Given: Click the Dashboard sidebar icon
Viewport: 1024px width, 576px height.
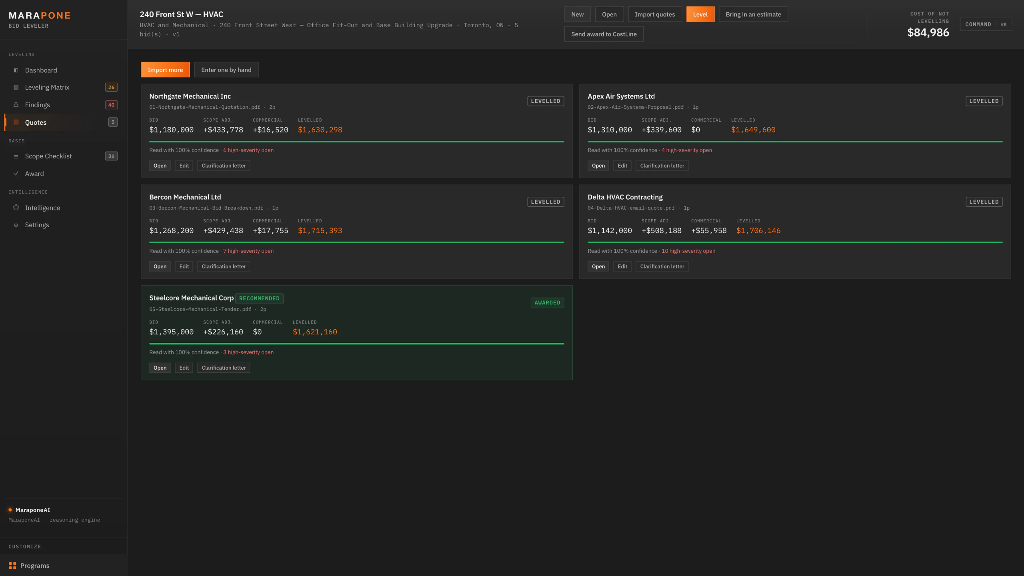Looking at the screenshot, I should (x=16, y=70).
